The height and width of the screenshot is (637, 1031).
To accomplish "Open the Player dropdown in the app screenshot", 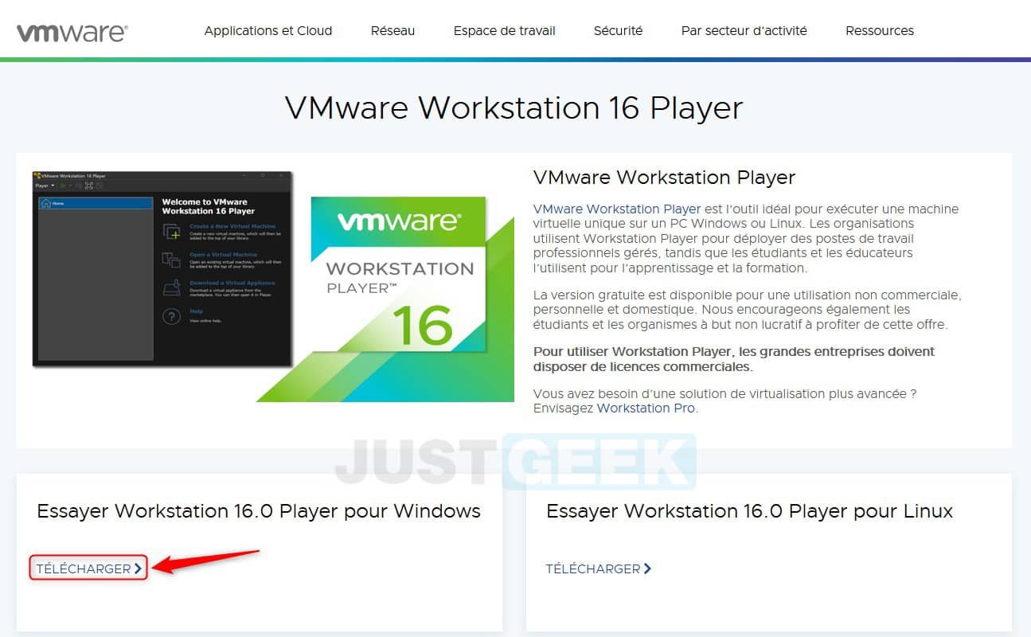I will [x=45, y=186].
